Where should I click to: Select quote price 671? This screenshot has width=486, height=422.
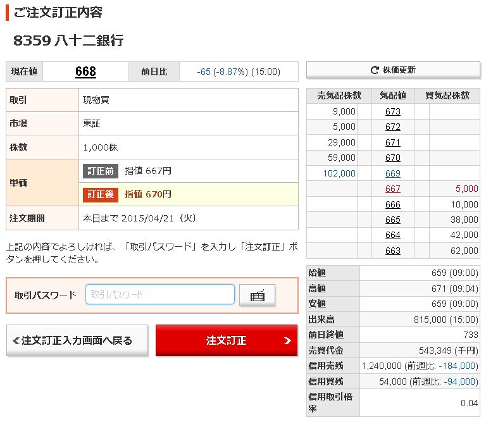point(393,142)
